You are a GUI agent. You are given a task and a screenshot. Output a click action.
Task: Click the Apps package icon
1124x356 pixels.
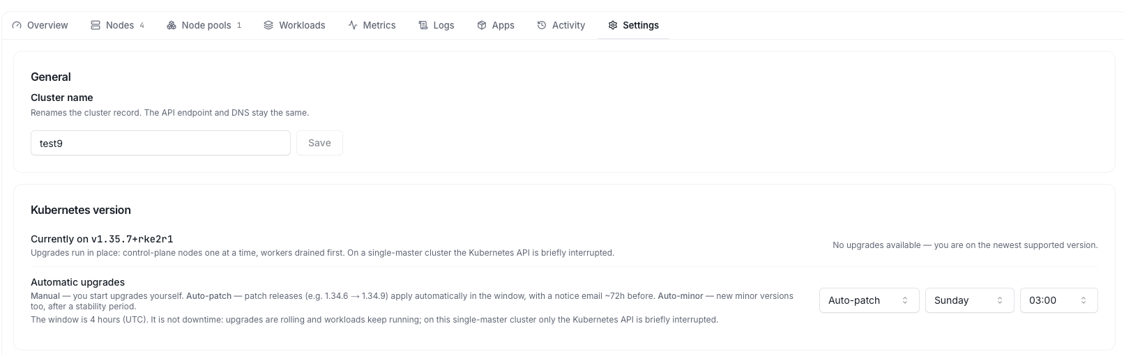(482, 25)
